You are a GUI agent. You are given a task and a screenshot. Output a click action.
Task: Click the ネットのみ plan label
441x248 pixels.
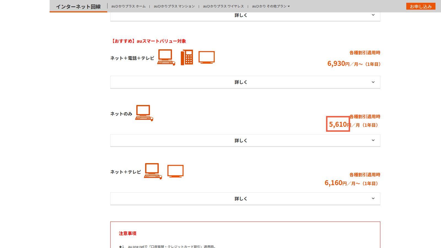[121, 114]
